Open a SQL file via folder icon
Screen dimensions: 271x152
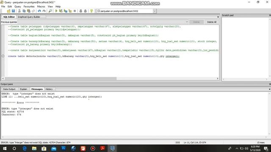pyautogui.click(x=8, y=11)
